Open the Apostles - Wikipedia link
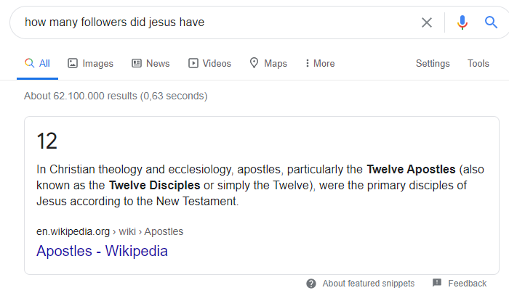This screenshot has height=293, width=509. [x=102, y=252]
